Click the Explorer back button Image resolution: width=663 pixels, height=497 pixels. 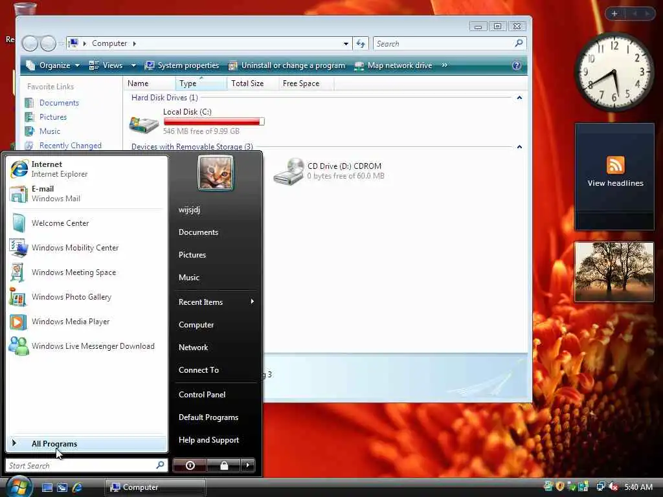point(30,43)
